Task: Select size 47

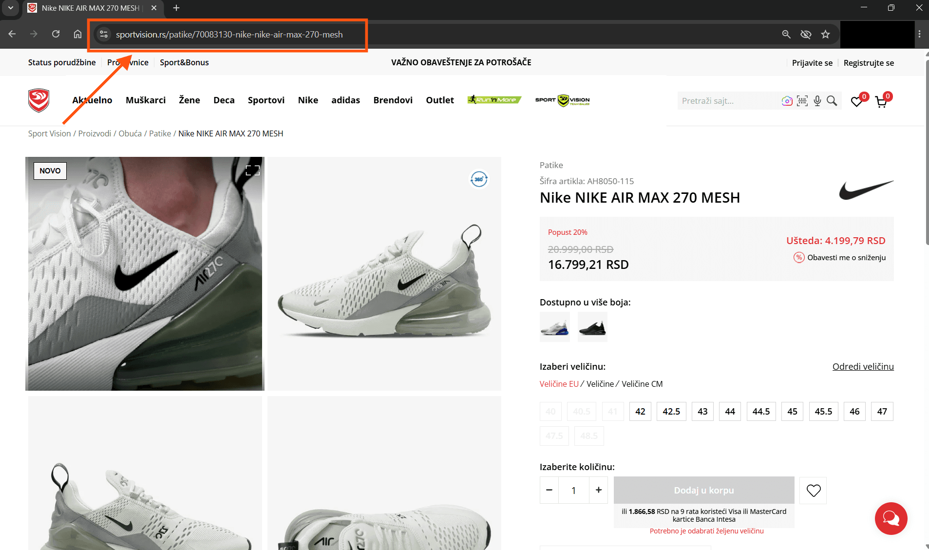Action: [882, 412]
